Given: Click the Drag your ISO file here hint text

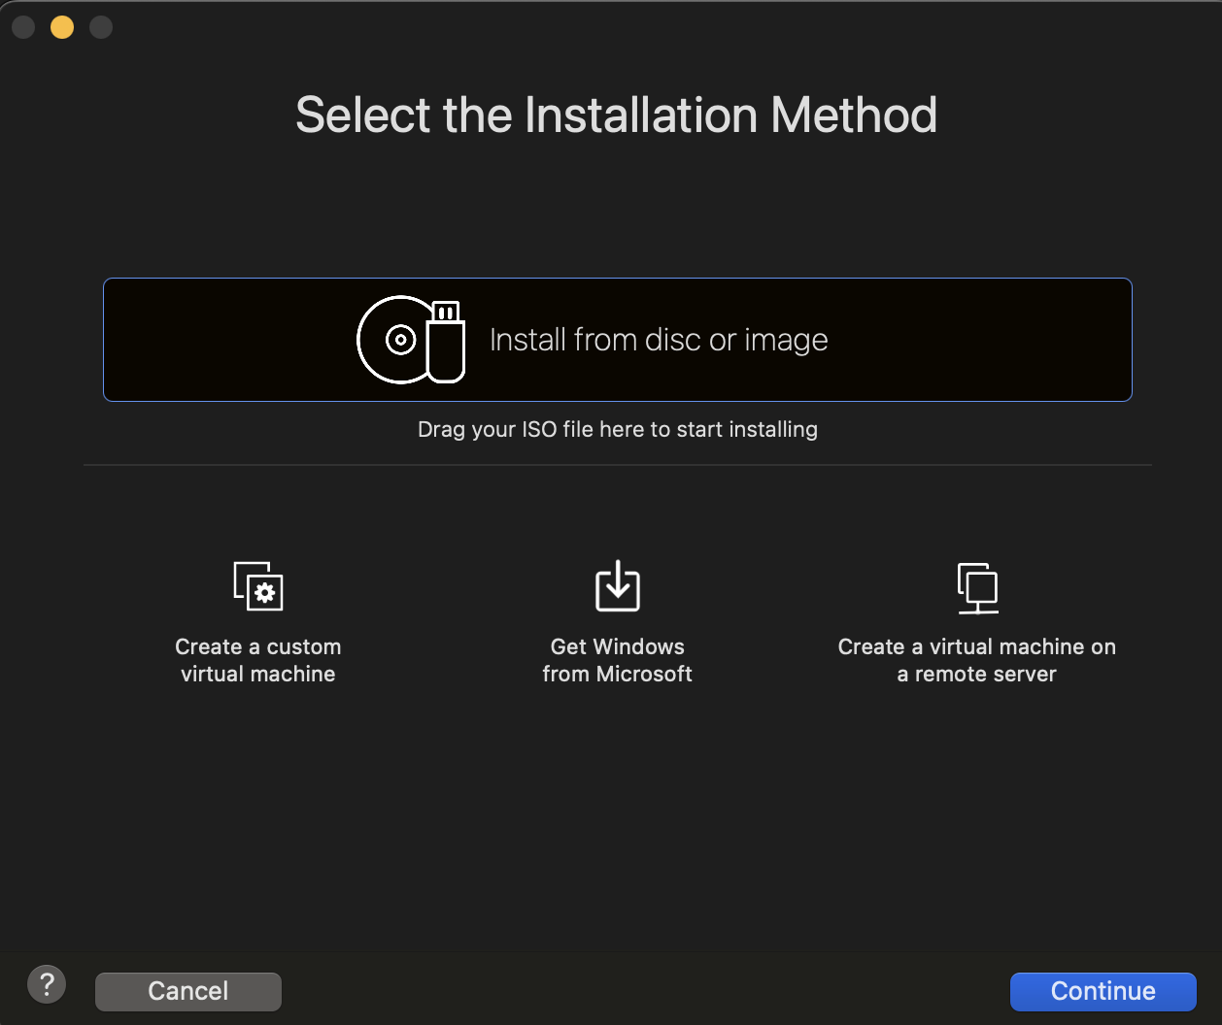Looking at the screenshot, I should pos(617,429).
